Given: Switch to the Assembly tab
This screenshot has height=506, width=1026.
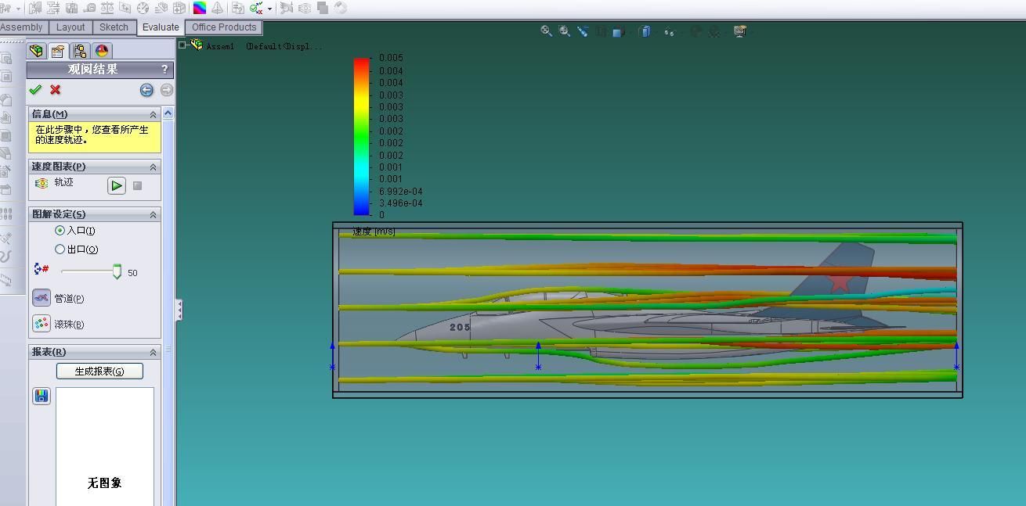Looking at the screenshot, I should pyautogui.click(x=22, y=27).
